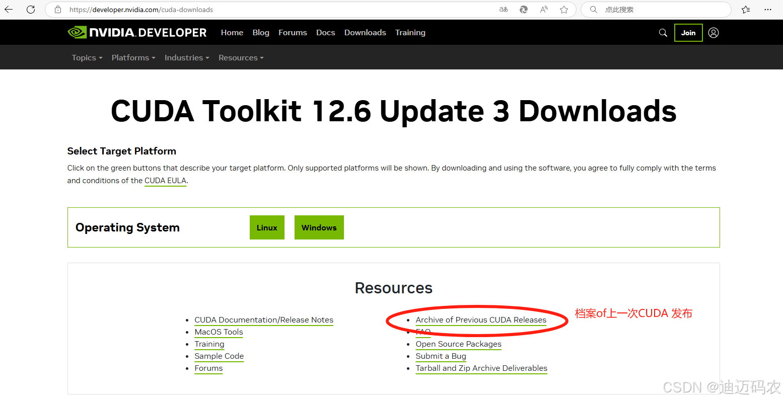Viewport: 783px width, 401px height.
Task: Expand the Industries dropdown
Action: pos(187,58)
